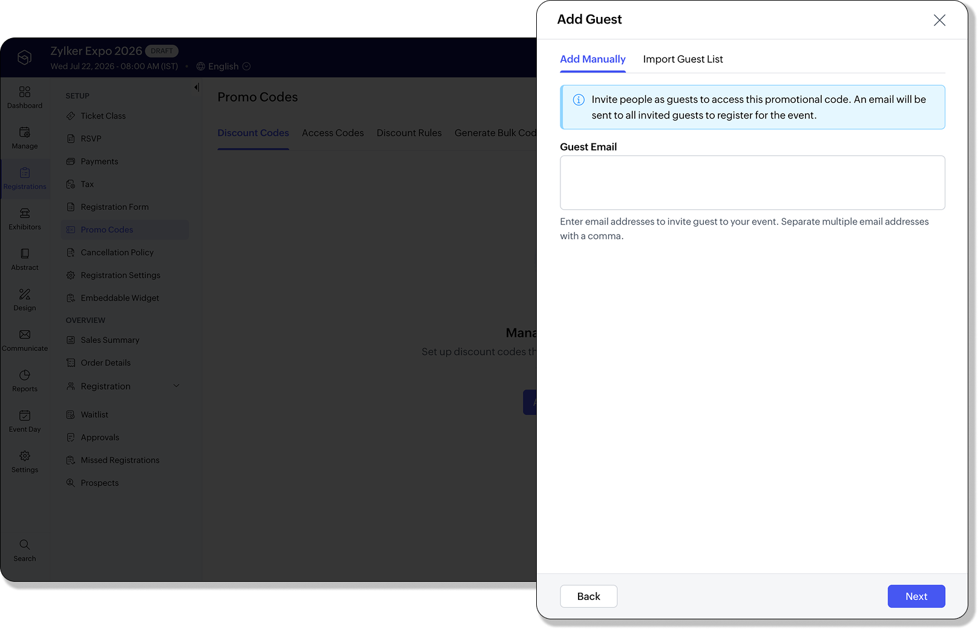Click the Payments card icon
Screen dimensions: 978x629
(x=71, y=161)
